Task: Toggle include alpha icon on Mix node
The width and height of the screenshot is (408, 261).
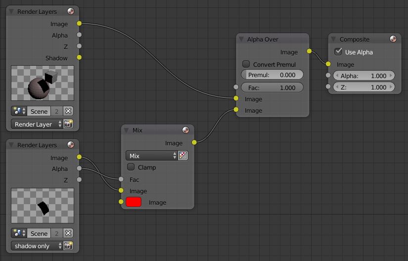Action: pyautogui.click(x=183, y=156)
